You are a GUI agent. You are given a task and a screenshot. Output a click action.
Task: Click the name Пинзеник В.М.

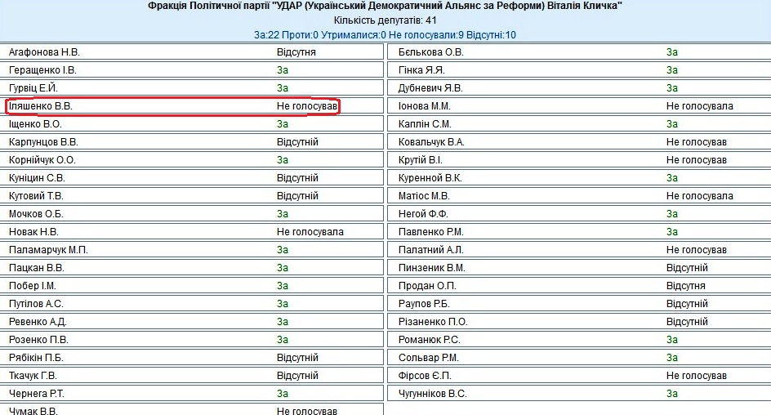tap(432, 268)
